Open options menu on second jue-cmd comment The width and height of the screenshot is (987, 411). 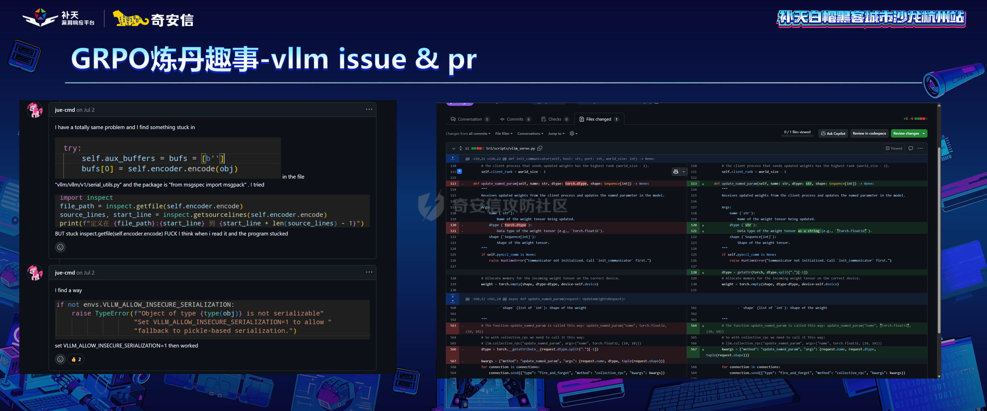pos(368,272)
